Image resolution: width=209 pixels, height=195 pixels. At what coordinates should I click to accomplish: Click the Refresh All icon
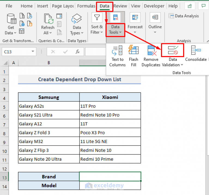click(x=49, y=19)
